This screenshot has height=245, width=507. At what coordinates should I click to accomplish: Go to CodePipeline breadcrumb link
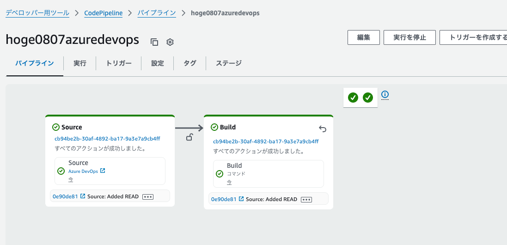(x=104, y=13)
